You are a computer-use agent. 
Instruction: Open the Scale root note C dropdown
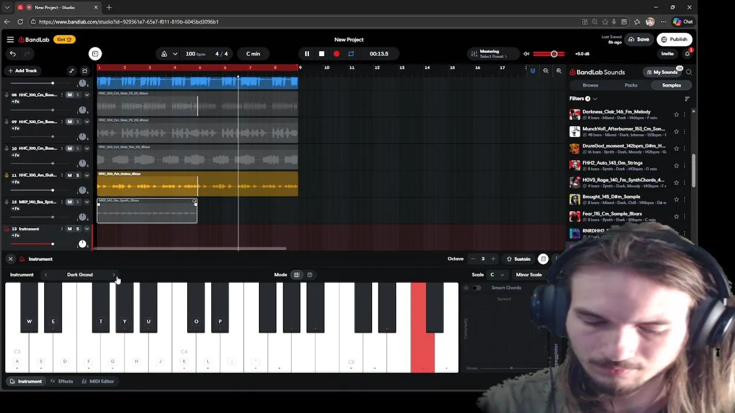pos(496,275)
